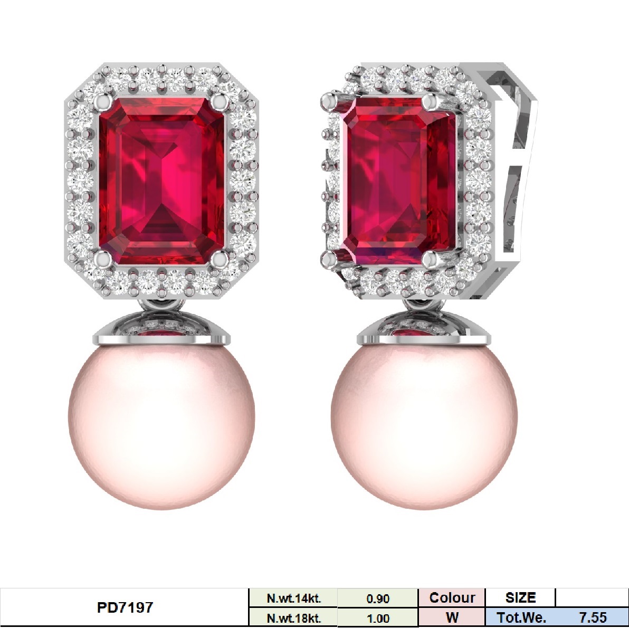Select the N.wt.14kt. label cell
The height and width of the screenshot is (628, 629).
293,598
